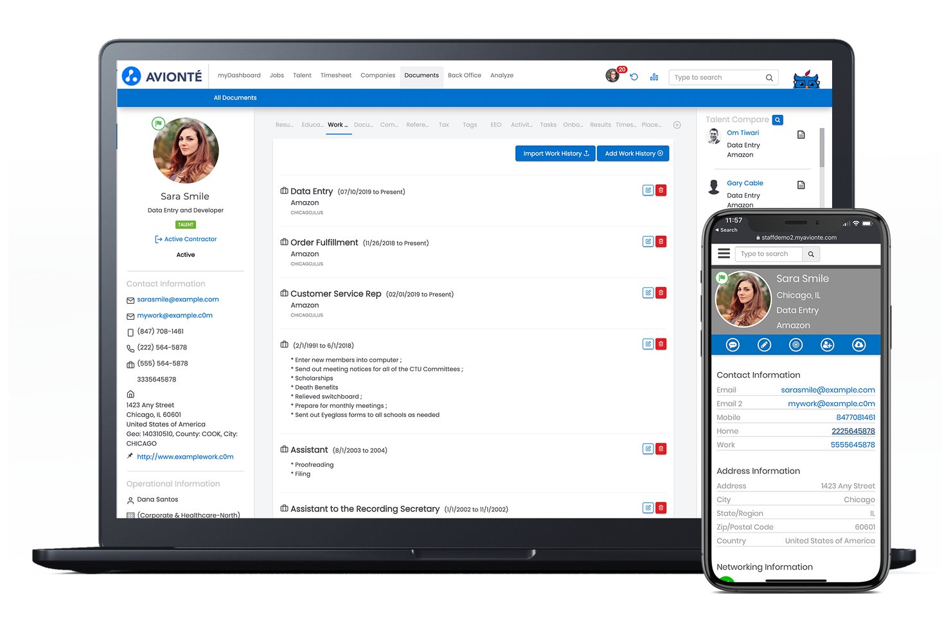Switch to the EEO tab
Screen dimensions: 951x634
coord(496,125)
